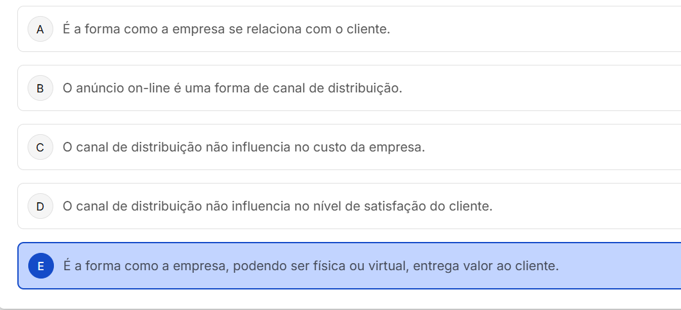This screenshot has width=681, height=310.
Task: Click the word 'cliente' in option A
Action: click(369, 30)
